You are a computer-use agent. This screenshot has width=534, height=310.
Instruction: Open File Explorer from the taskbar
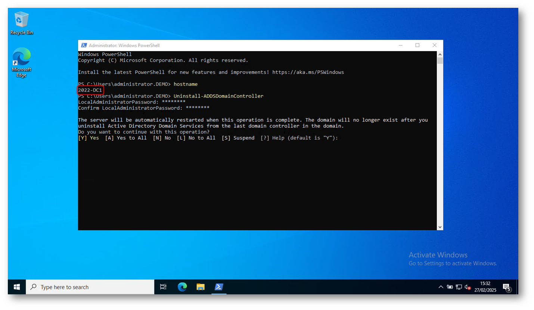click(201, 287)
